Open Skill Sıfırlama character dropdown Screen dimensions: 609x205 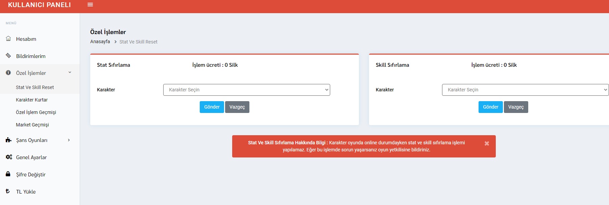click(x=525, y=90)
